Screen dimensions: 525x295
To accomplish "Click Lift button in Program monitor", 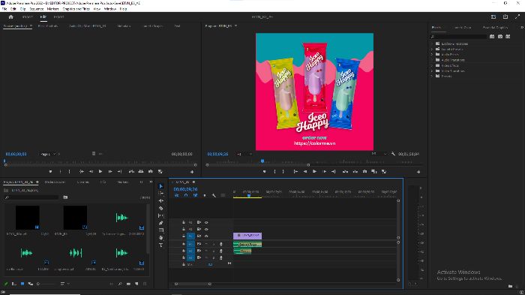I will (345, 171).
